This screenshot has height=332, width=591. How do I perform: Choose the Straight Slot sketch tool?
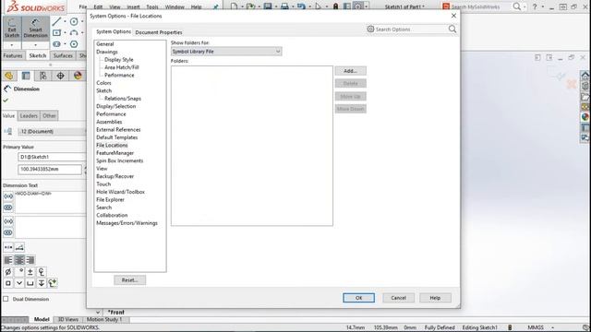(x=56, y=44)
